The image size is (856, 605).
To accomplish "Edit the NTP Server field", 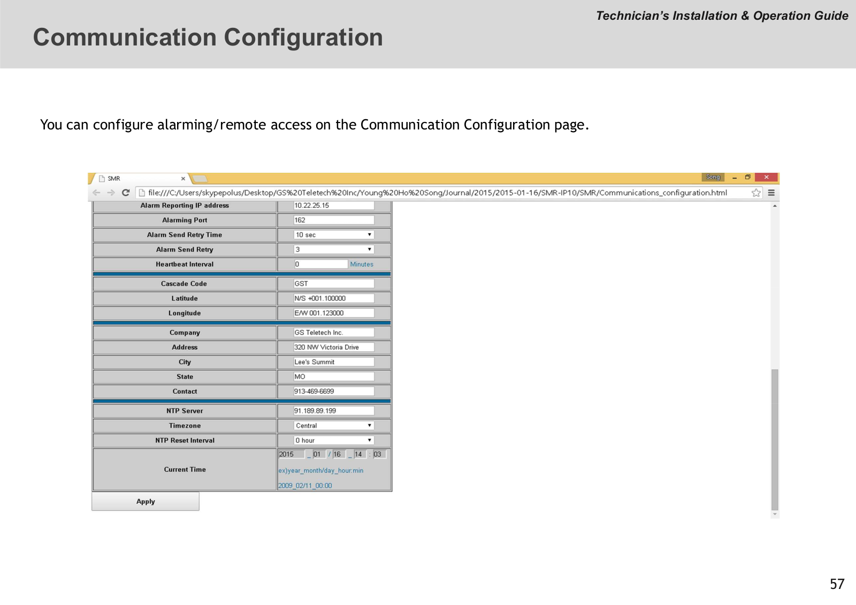I will 334,411.
